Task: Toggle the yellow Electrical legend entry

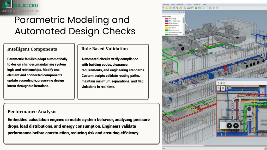Action: point(170,28)
